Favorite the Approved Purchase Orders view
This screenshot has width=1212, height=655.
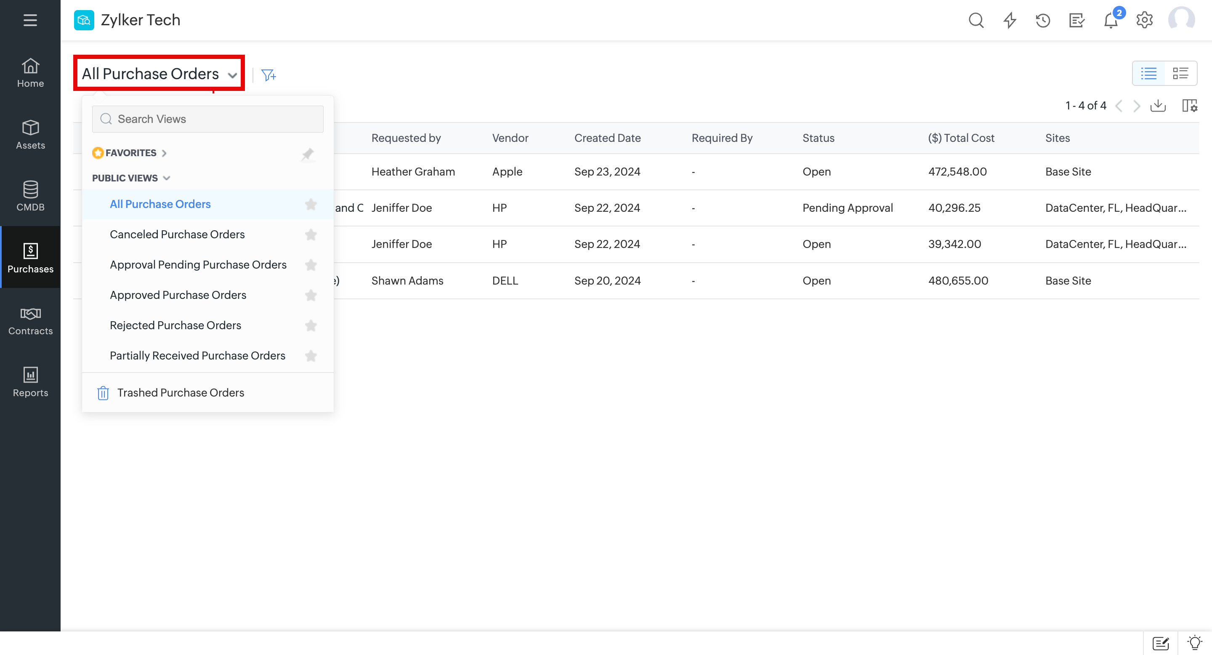[x=311, y=295]
